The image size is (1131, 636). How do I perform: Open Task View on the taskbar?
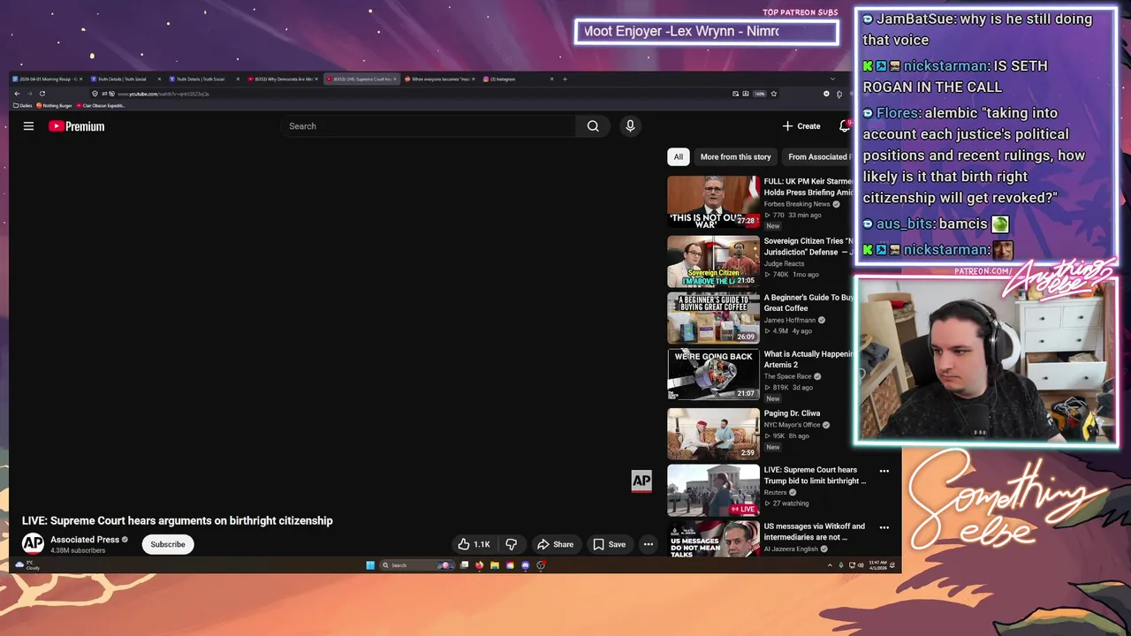(464, 565)
